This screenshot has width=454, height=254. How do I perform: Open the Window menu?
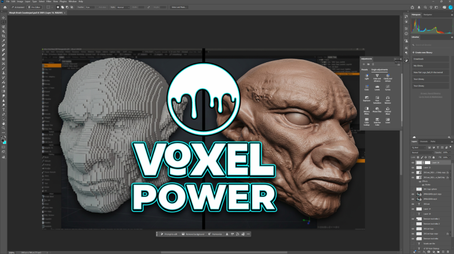coord(73,2)
